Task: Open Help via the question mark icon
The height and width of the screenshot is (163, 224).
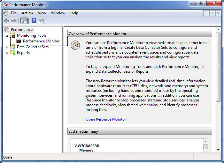Action: click(x=34, y=21)
